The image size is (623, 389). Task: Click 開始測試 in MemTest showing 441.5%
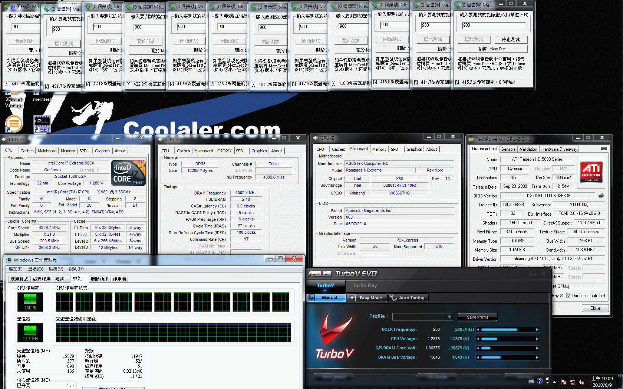pos(23,41)
